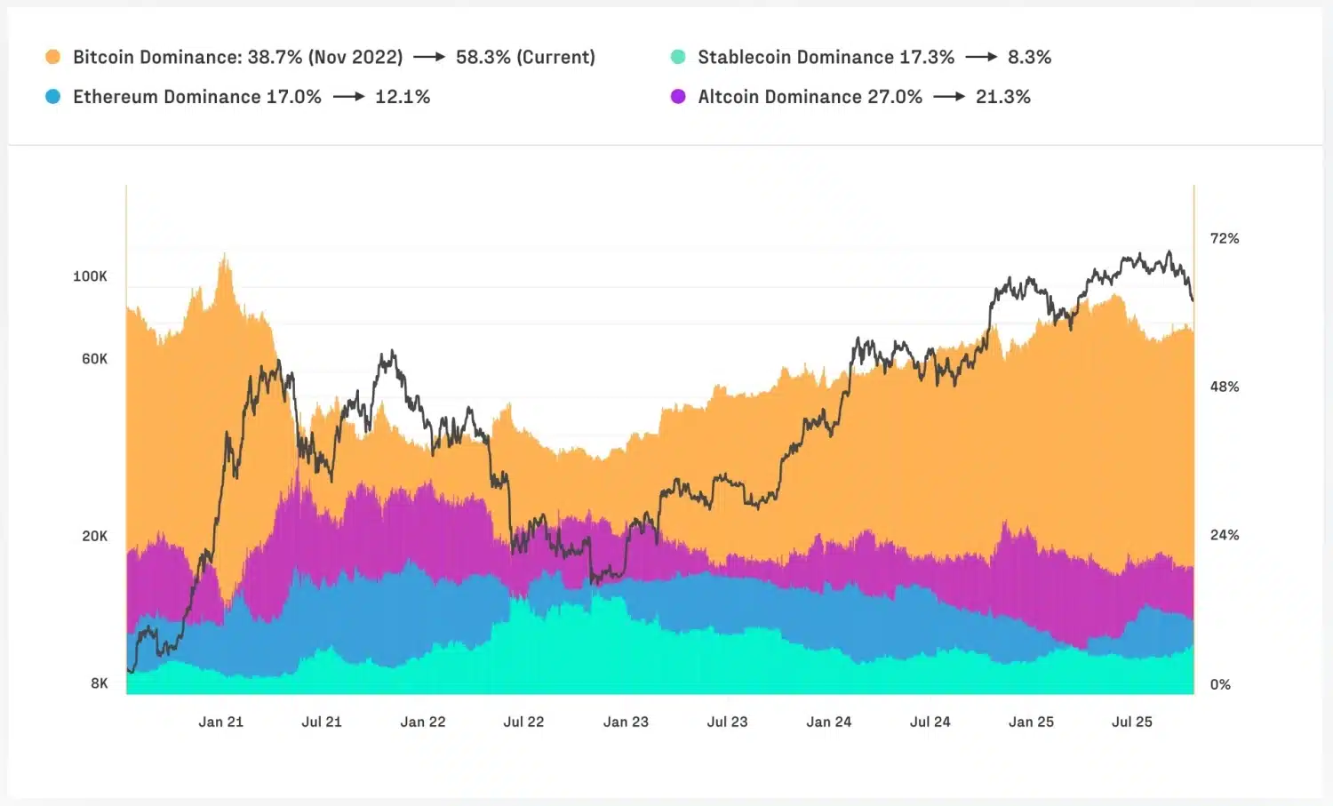Image resolution: width=1333 pixels, height=806 pixels.
Task: Click the teal Stablecoin Dominance legend dot
Action: (x=678, y=57)
